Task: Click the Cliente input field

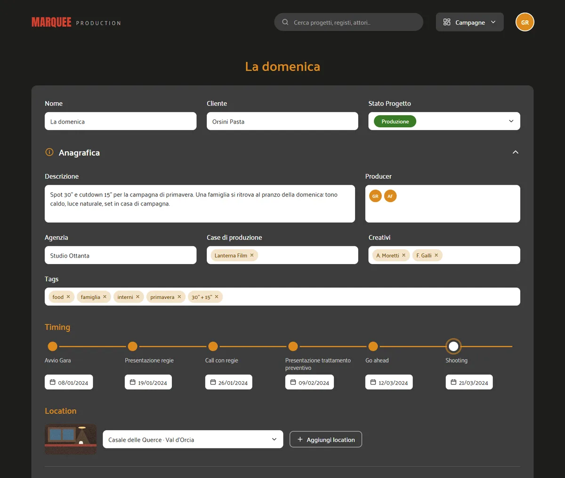Action: point(282,121)
